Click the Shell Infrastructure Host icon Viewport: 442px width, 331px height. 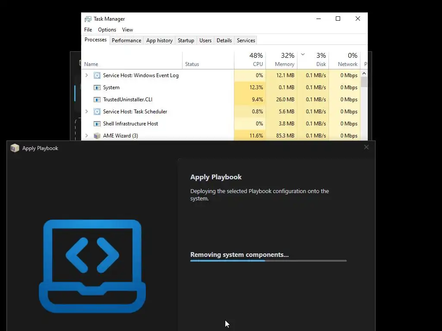(x=97, y=124)
